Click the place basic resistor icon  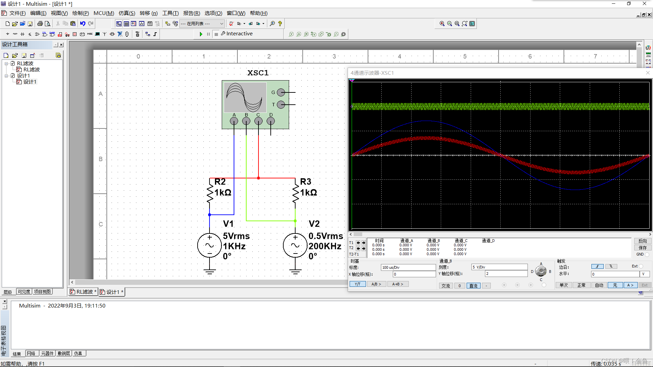pyautogui.click(x=15, y=34)
